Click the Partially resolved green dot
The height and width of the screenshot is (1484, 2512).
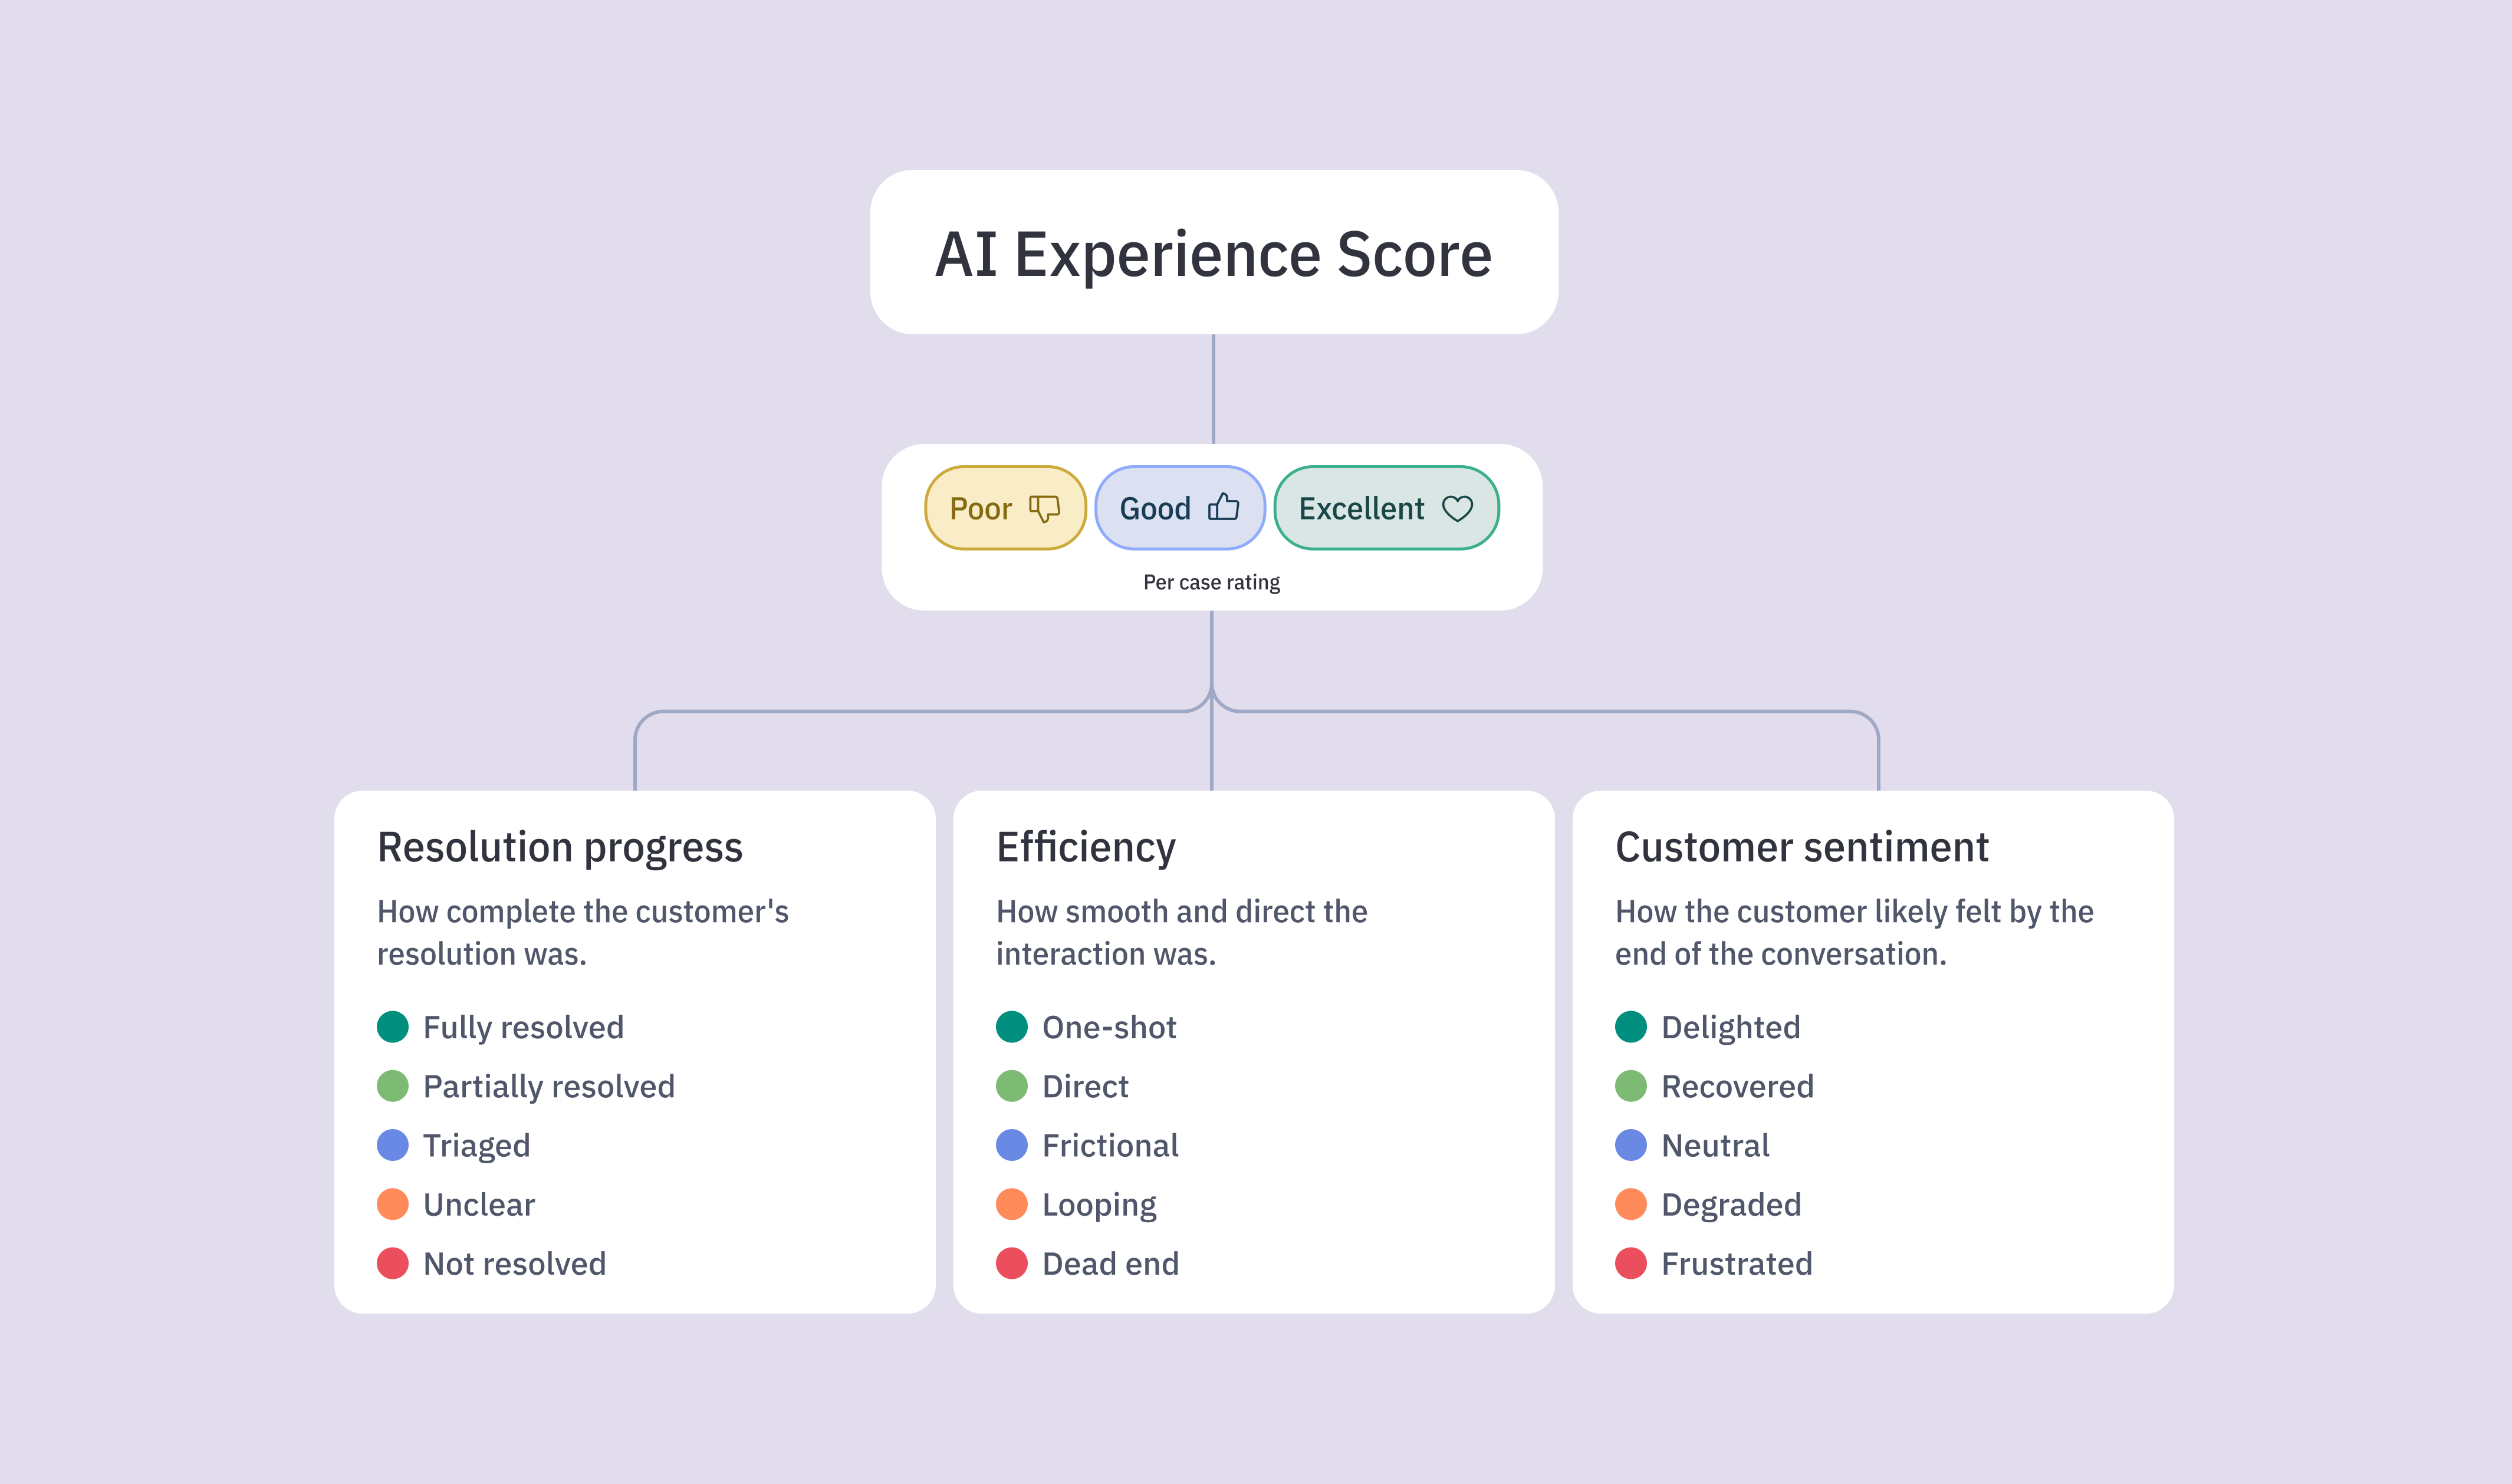393,1086
